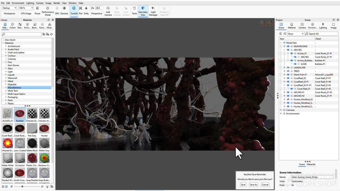Image resolution: width=340 pixels, height=191 pixels.
Task: Switch to Materials tab below scene tree
Action: pos(311,165)
